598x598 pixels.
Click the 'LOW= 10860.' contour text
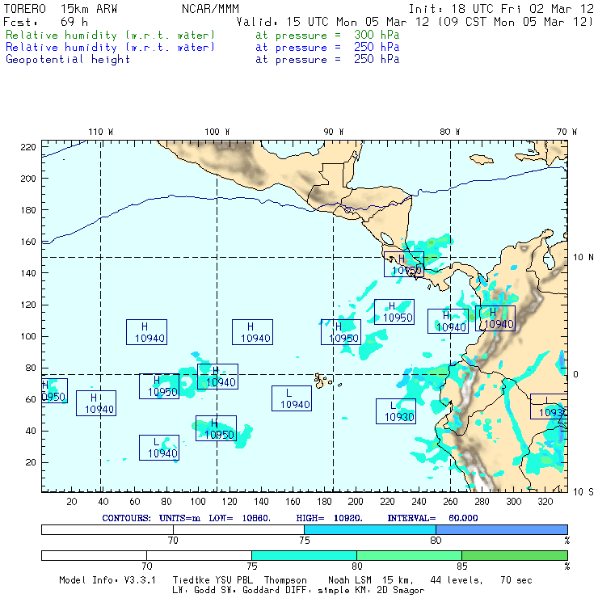pyautogui.click(x=239, y=518)
